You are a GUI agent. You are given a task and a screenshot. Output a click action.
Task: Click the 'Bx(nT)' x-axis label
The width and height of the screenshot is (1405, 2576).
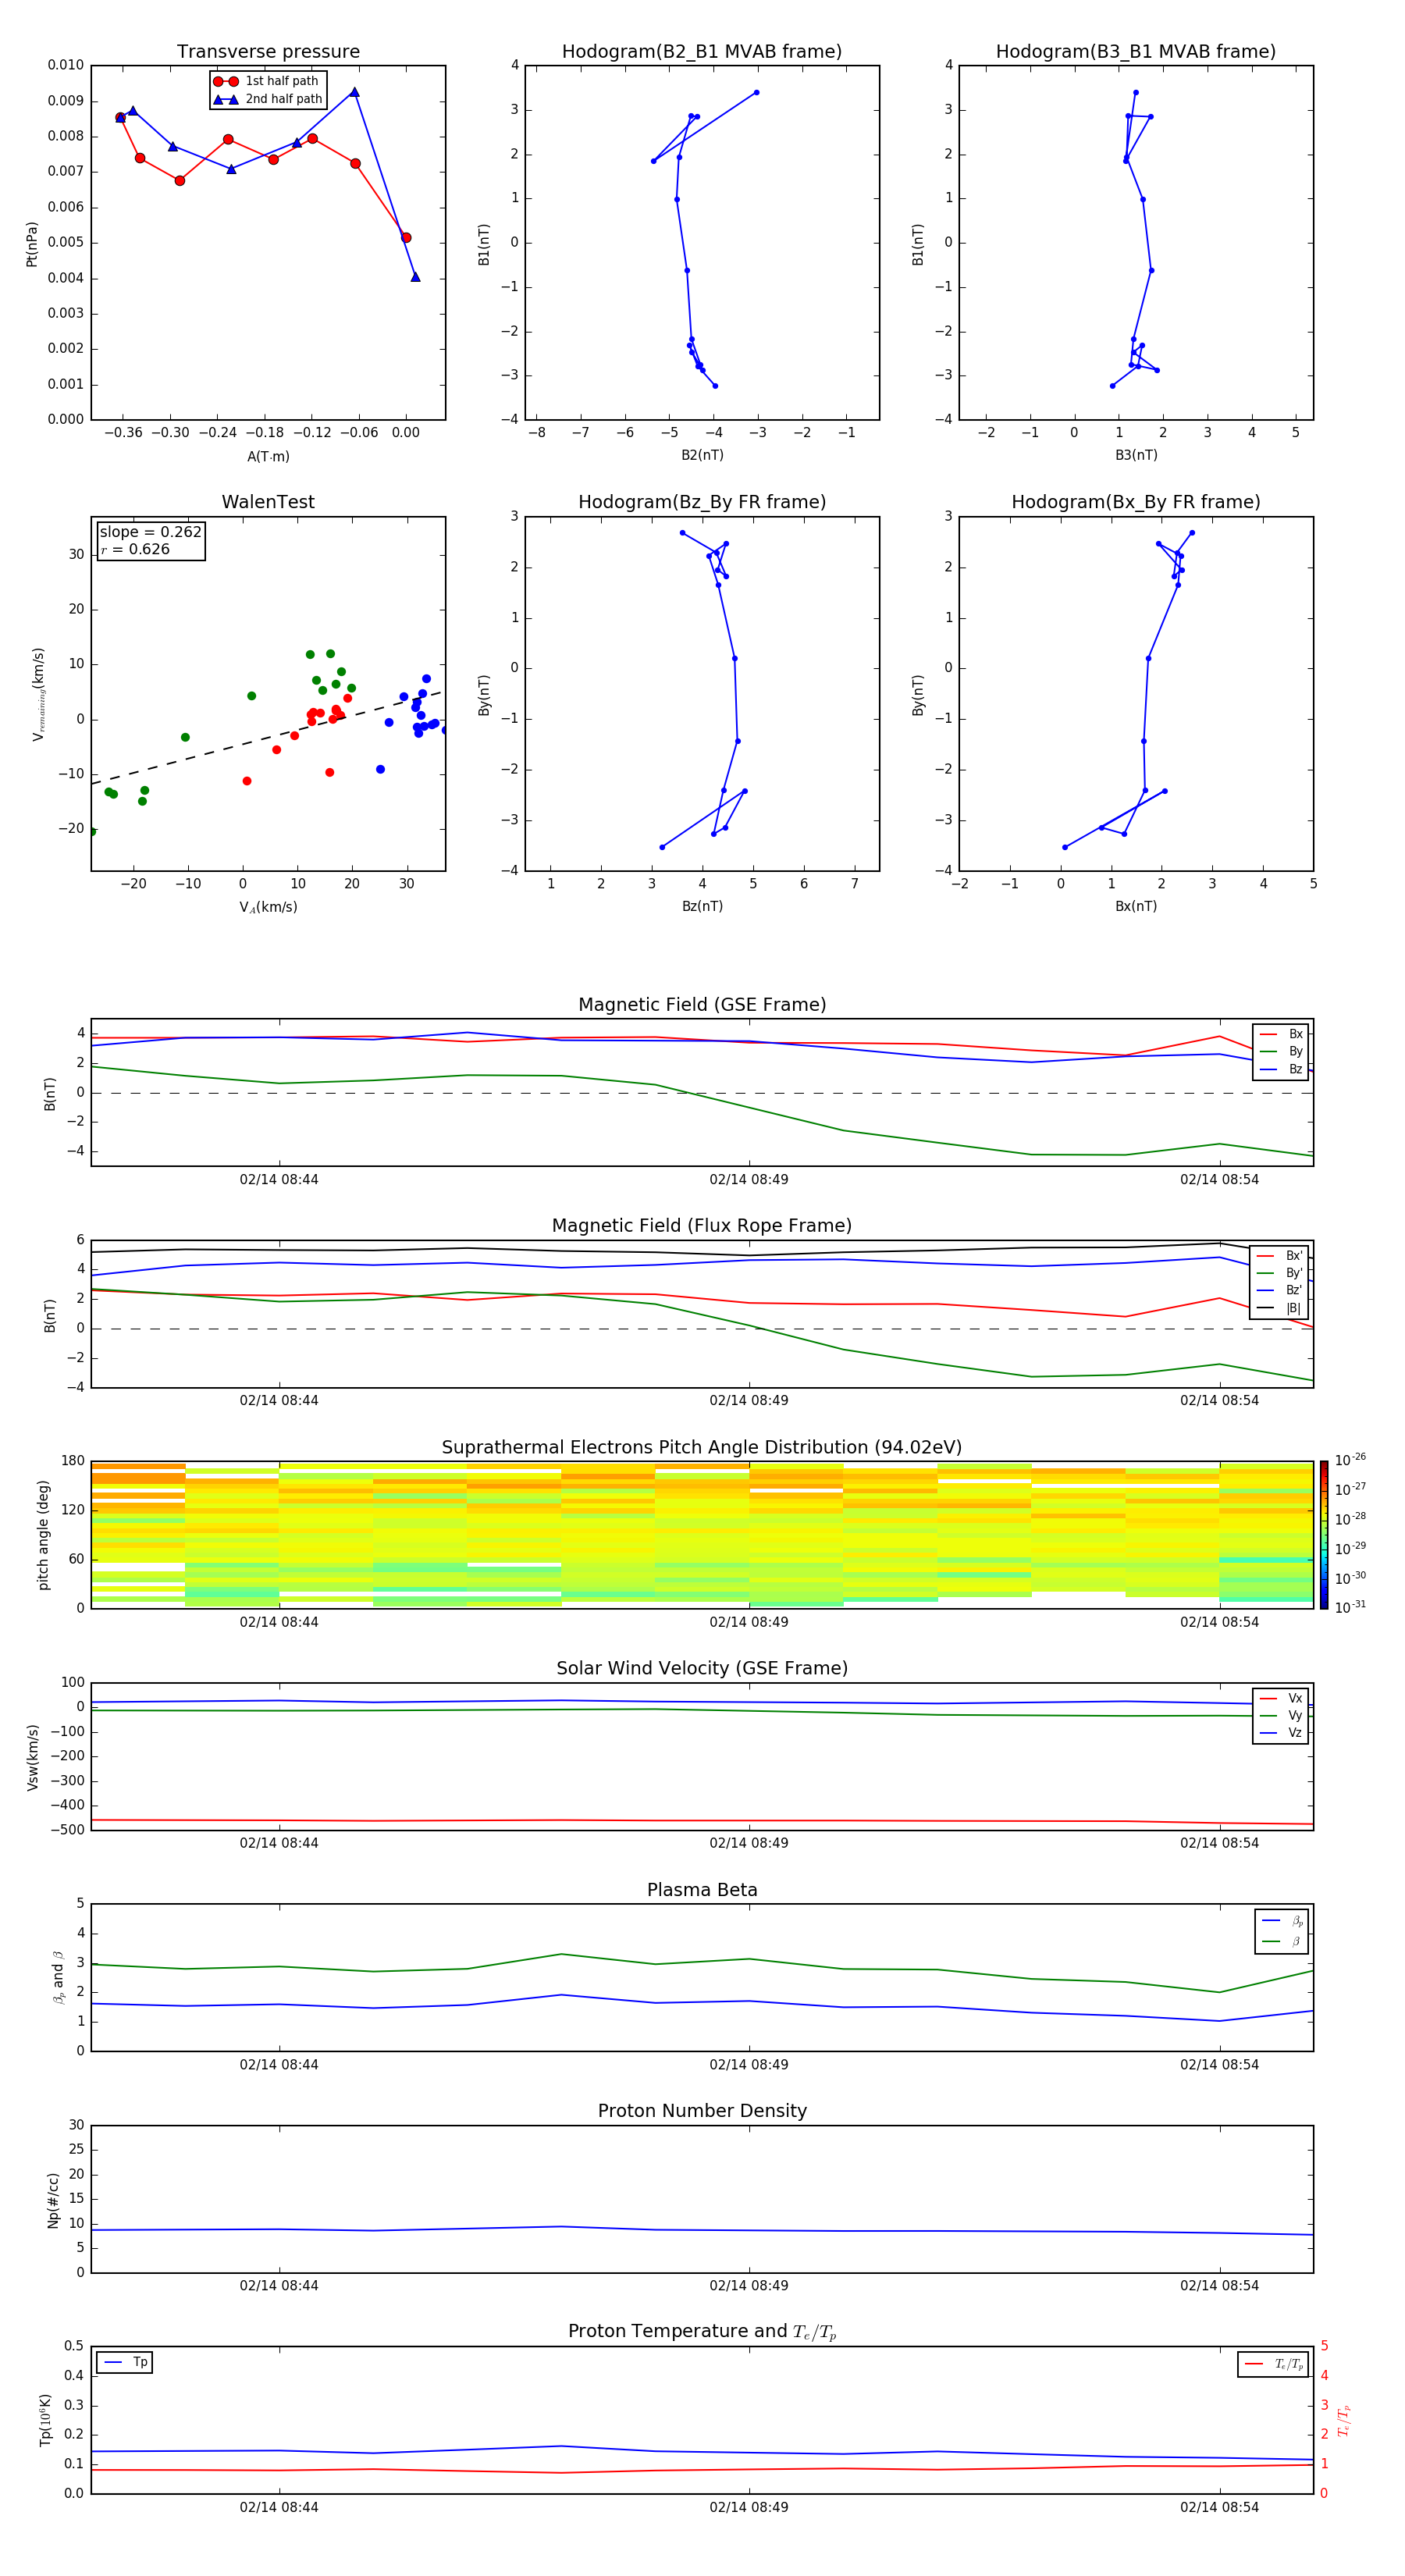click(1136, 906)
